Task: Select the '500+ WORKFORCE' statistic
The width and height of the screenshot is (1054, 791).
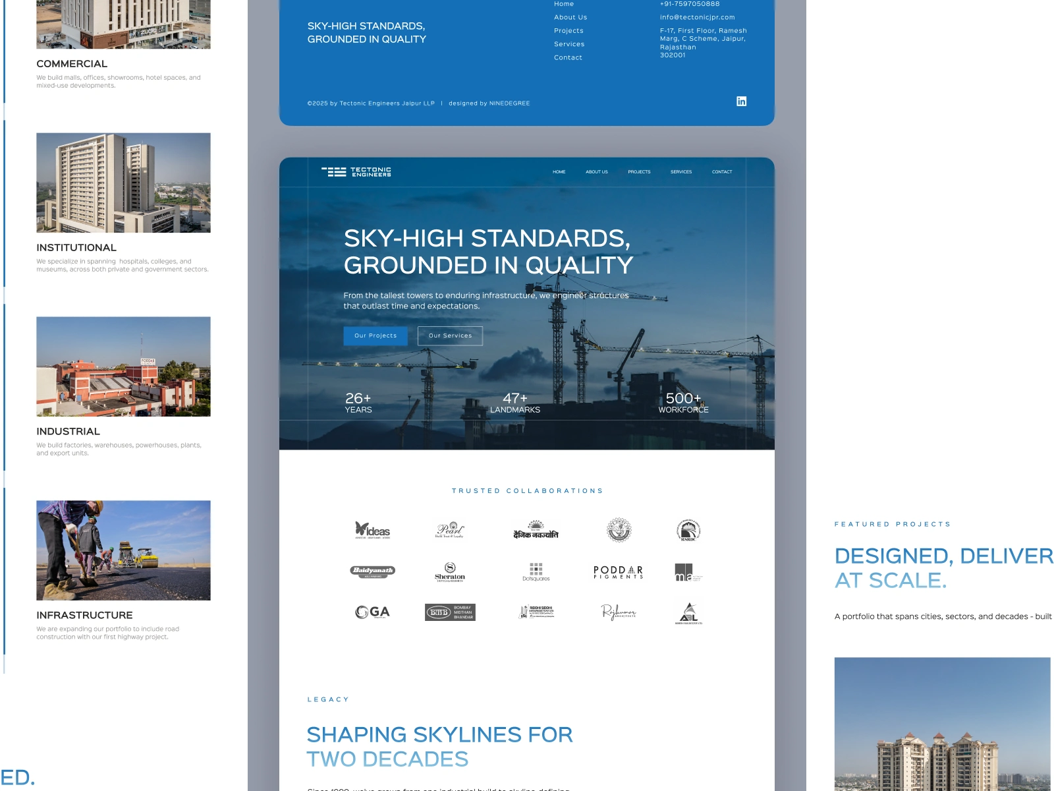Action: 684,403
